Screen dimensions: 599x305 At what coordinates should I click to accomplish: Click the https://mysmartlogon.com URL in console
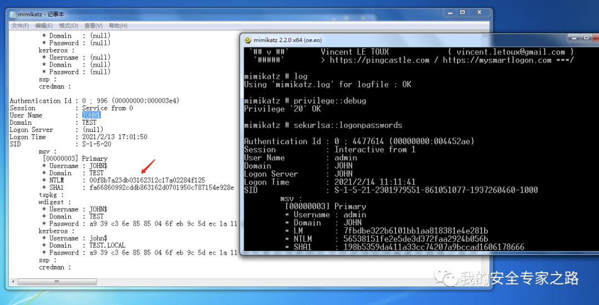(498, 60)
